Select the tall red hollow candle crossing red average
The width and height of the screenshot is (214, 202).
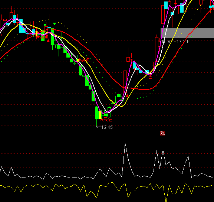point(125,82)
